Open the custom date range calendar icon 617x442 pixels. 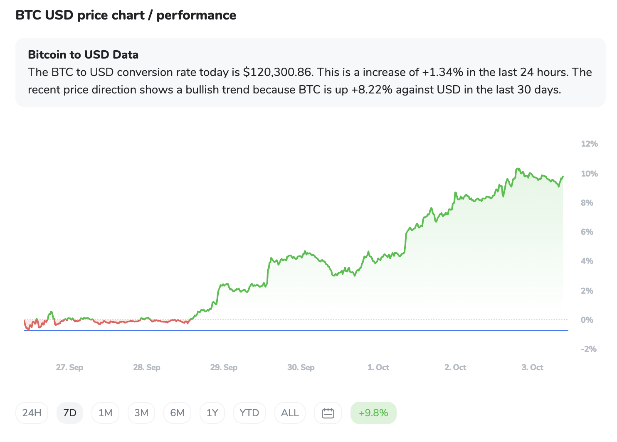coord(328,413)
